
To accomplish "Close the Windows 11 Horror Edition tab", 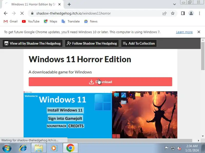I will (59, 4).
